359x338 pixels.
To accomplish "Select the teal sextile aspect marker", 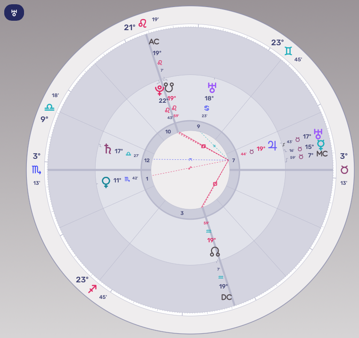I will tap(214, 146).
